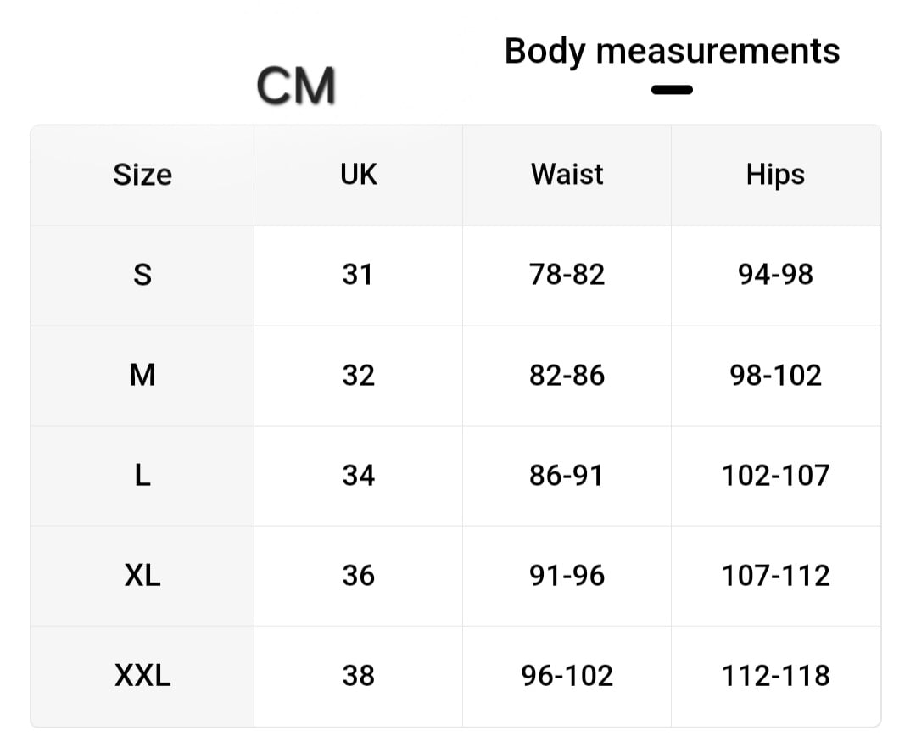Select UK size 34 cell

[358, 475]
